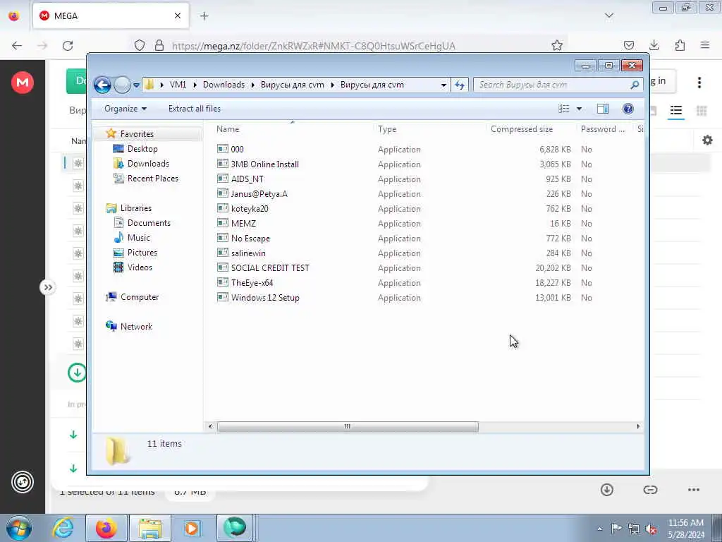The height and width of the screenshot is (542, 722).
Task: Select Network in the navigation pane
Action: (x=136, y=326)
